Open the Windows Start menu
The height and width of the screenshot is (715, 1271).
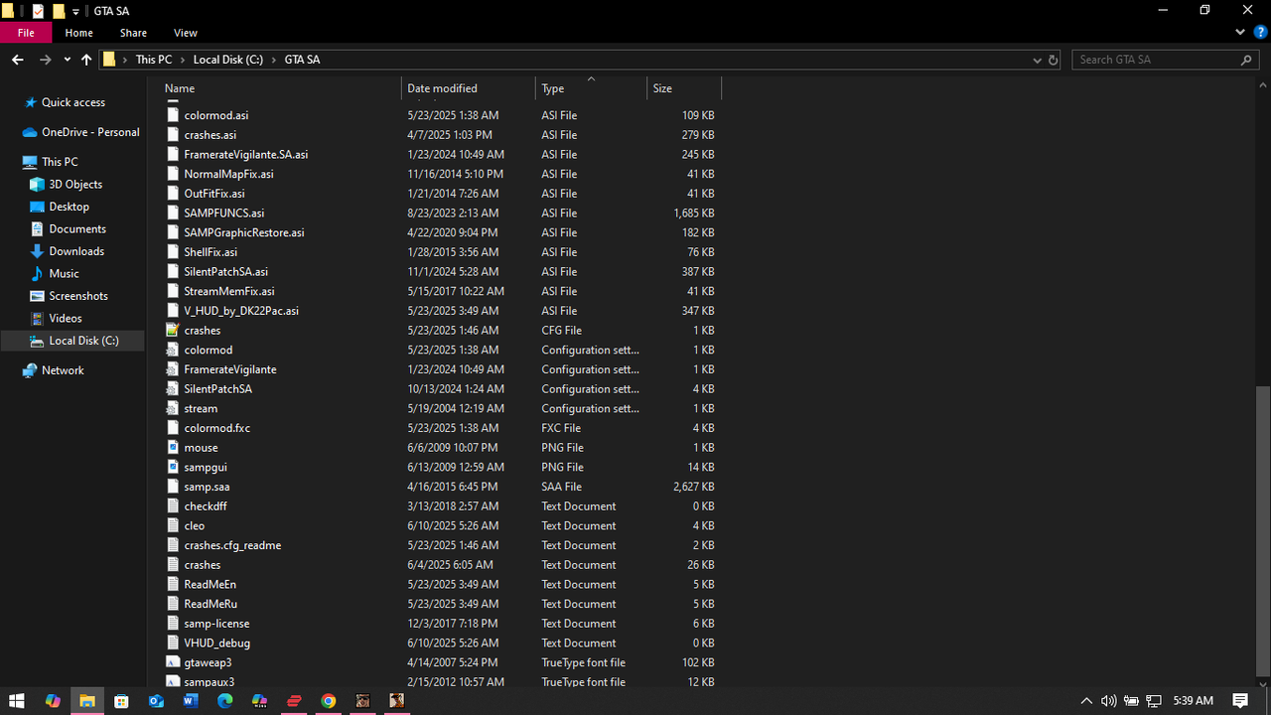coord(17,701)
